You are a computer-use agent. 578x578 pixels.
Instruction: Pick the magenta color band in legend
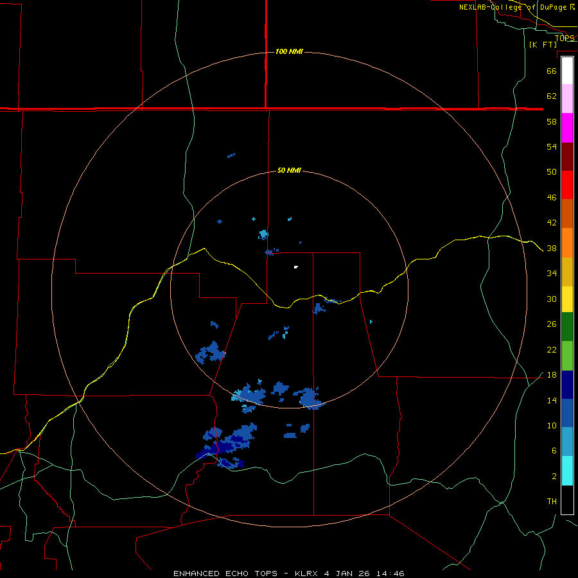pos(567,128)
